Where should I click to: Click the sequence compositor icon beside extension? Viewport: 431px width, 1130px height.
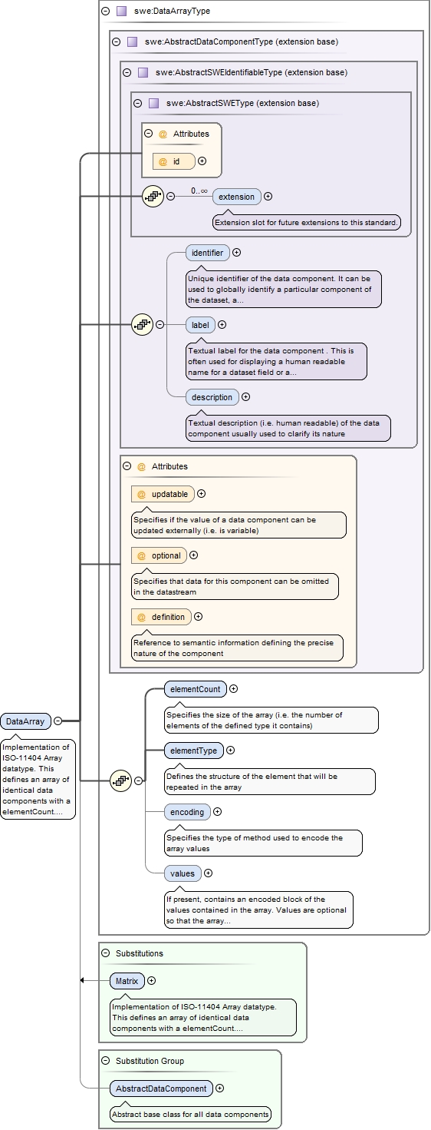point(153,196)
